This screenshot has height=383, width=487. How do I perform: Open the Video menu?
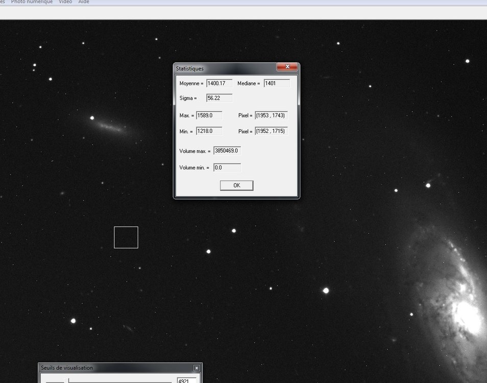(x=65, y=2)
